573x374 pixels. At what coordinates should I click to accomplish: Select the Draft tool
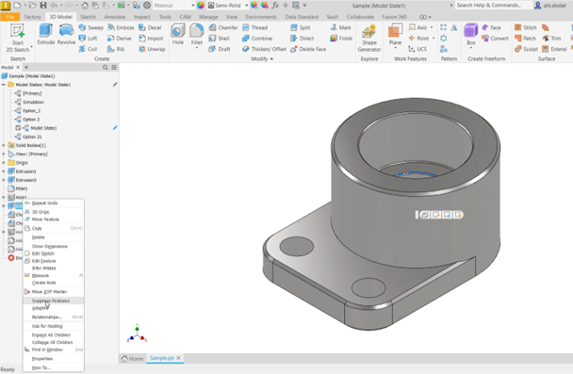pos(220,49)
